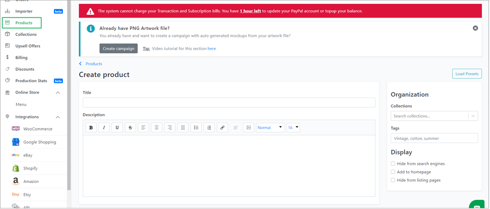This screenshot has width=490, height=209.
Task: Click the Etsy logo icon
Action: pos(15,195)
